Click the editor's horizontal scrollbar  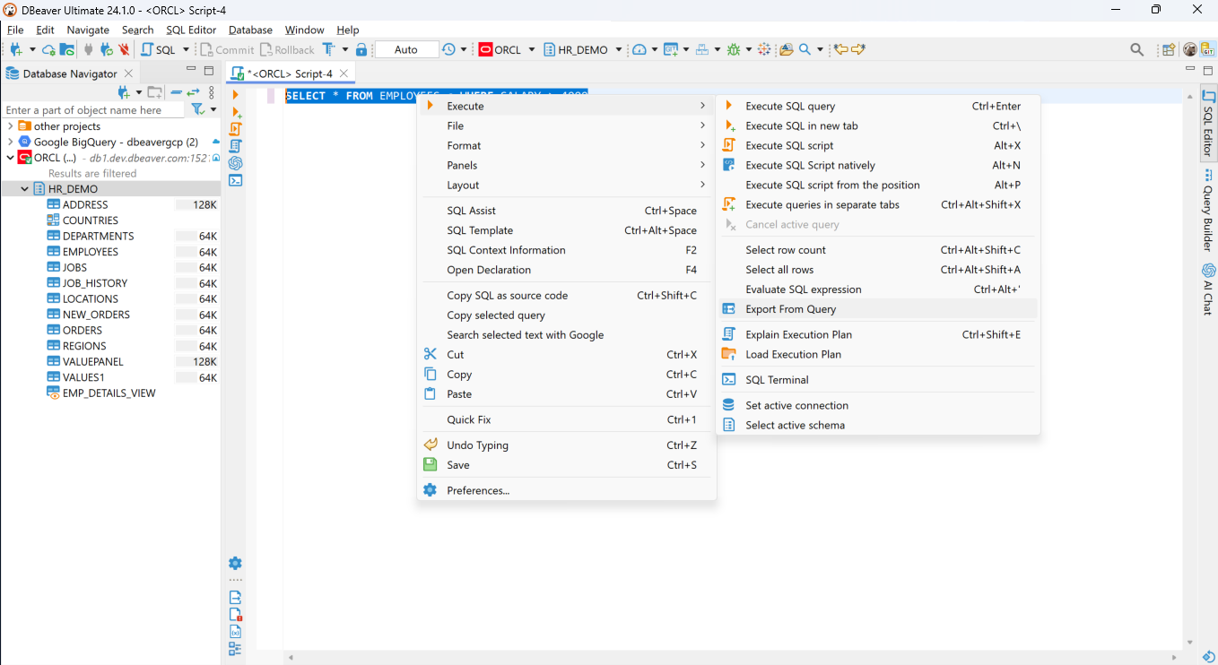(734, 658)
